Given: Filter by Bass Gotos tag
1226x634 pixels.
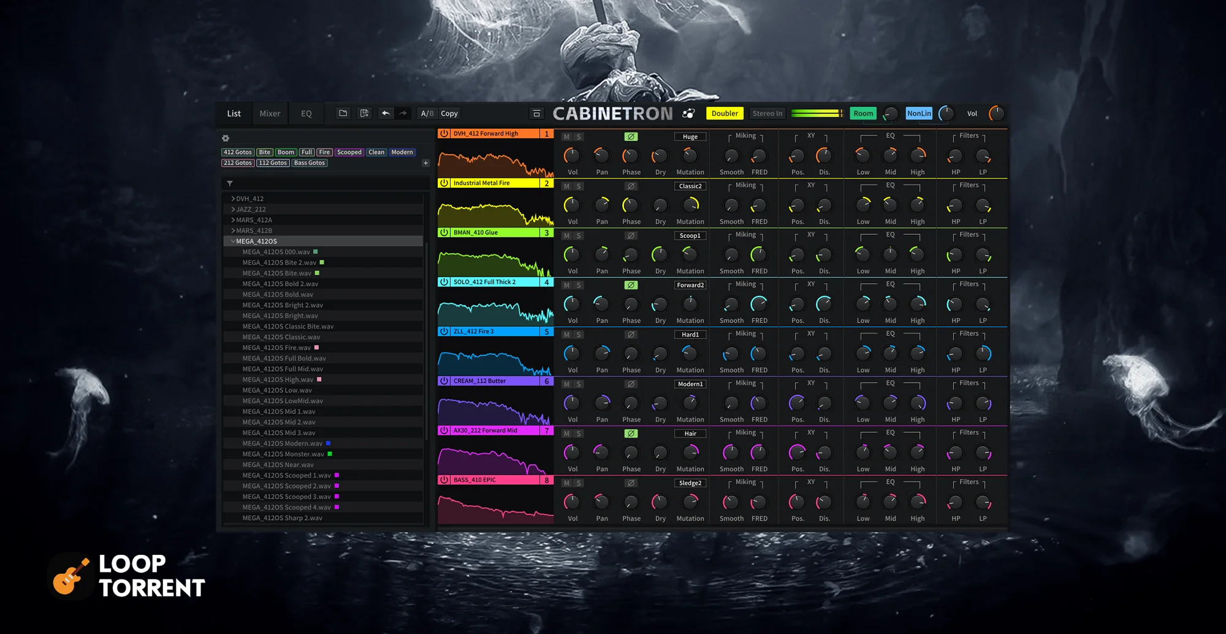Looking at the screenshot, I should coord(310,163).
